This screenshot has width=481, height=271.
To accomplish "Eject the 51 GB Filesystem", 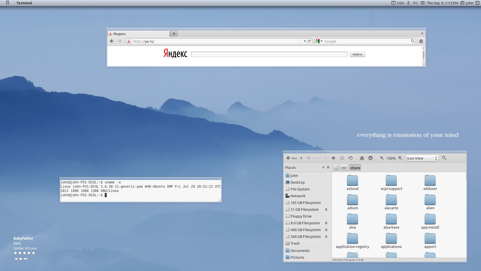I will [326, 209].
